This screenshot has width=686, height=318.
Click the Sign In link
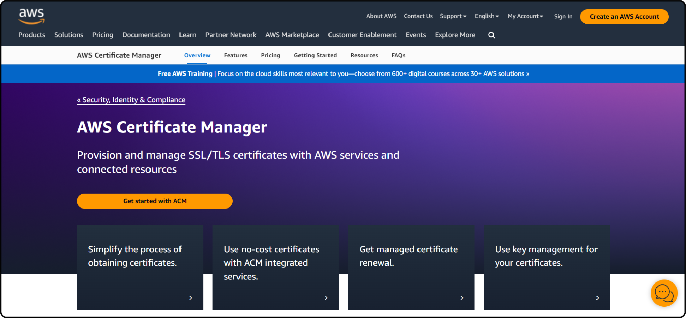tap(563, 17)
